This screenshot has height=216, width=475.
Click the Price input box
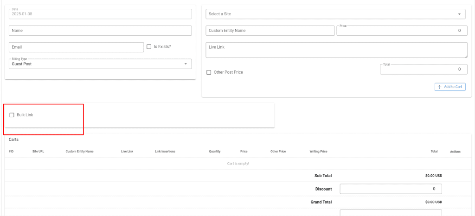402,31
